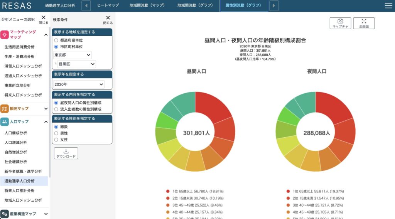This screenshot has width=395, height=219.
Task: Click the 産業構造マップ gear icon
Action: tap(5, 214)
